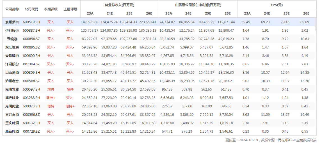Click 伊利股份 revenue 125,758.17

click(x=90, y=30)
